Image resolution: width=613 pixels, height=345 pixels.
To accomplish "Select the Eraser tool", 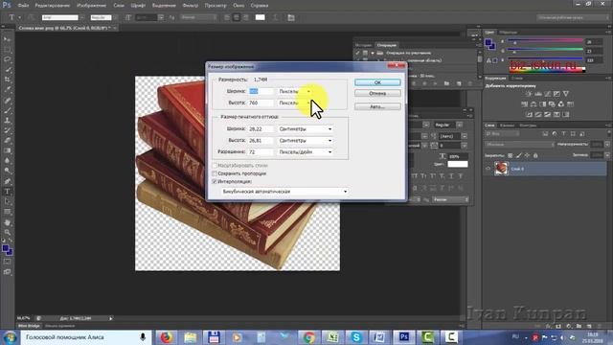I will (x=7, y=141).
